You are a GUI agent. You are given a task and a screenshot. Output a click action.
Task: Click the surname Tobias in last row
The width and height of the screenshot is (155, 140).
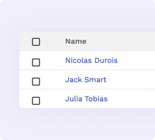pos(96,99)
